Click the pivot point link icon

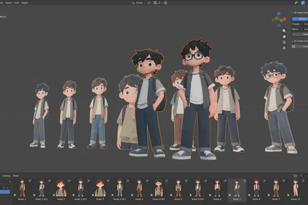pyautogui.click(x=149, y=3)
